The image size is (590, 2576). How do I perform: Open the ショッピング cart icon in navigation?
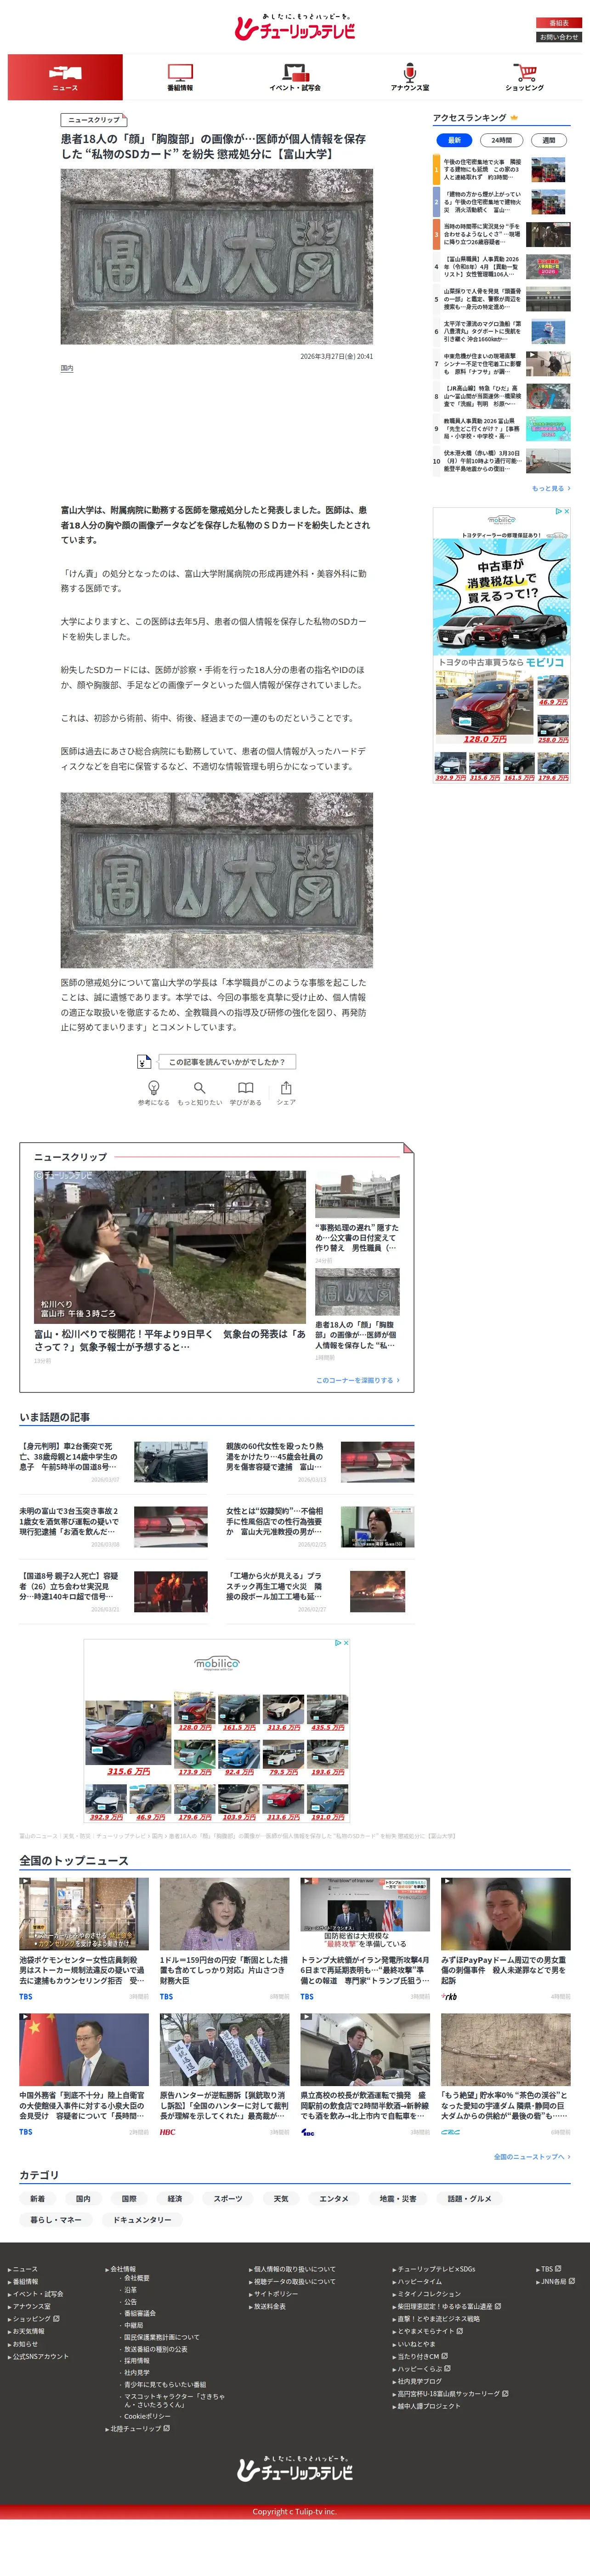(x=525, y=73)
